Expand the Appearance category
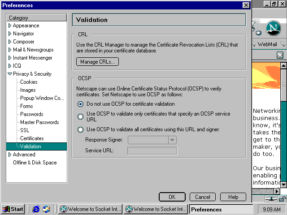 coord(10,26)
